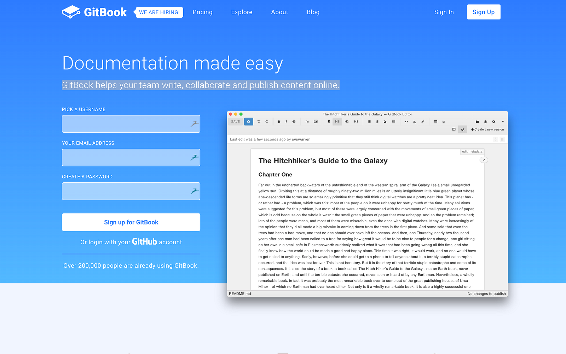The width and height of the screenshot is (566, 354).
Task: Click the highlighted GitBook helps your team tagline
Action: click(201, 85)
